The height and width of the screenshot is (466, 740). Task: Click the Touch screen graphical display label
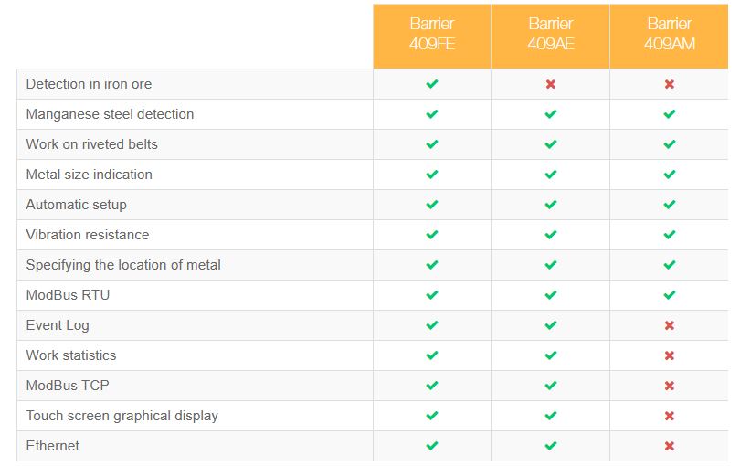click(122, 416)
